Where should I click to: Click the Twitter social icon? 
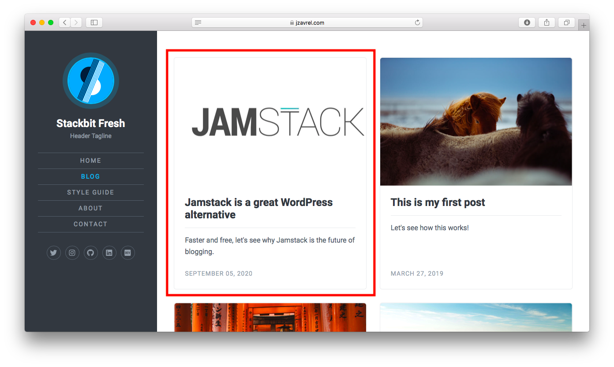click(54, 253)
